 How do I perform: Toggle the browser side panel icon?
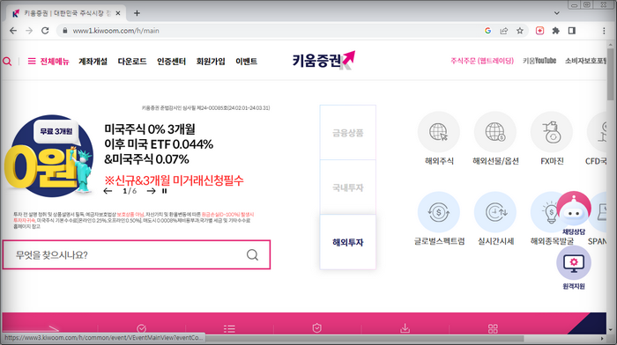tap(572, 31)
